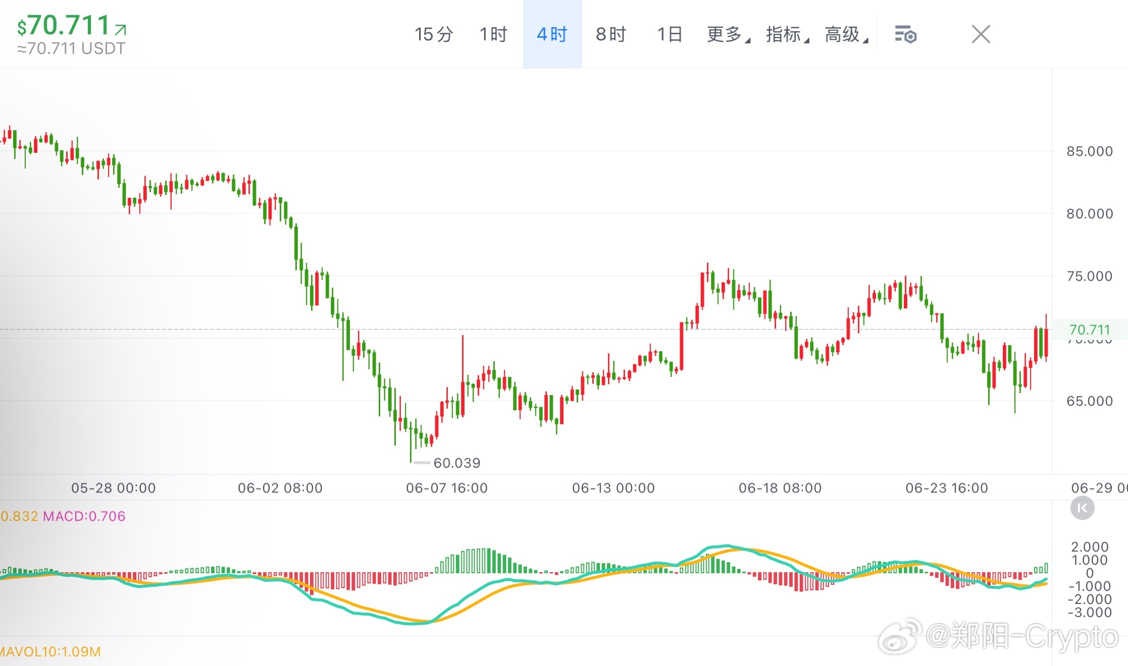
Task: Select the 1时 interval tab
Action: pos(493,34)
